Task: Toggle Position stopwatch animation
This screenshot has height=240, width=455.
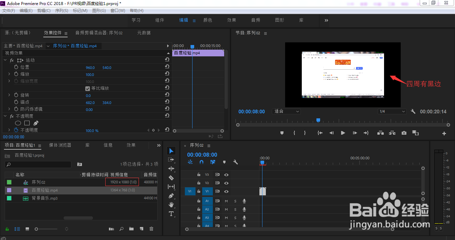Action: coord(16,67)
